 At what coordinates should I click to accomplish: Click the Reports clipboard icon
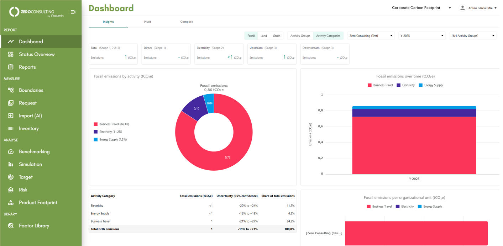point(11,67)
